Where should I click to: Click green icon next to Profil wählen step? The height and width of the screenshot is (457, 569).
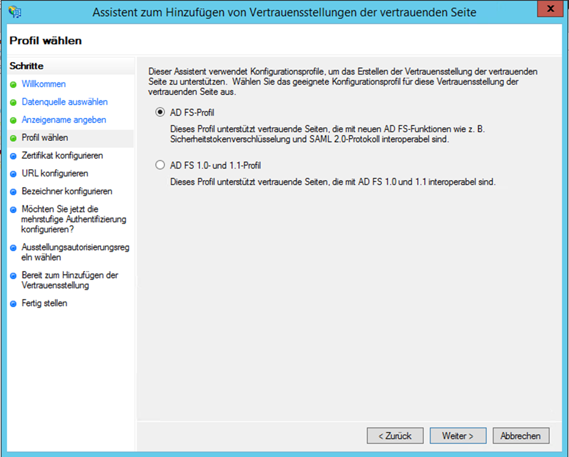tap(16, 137)
